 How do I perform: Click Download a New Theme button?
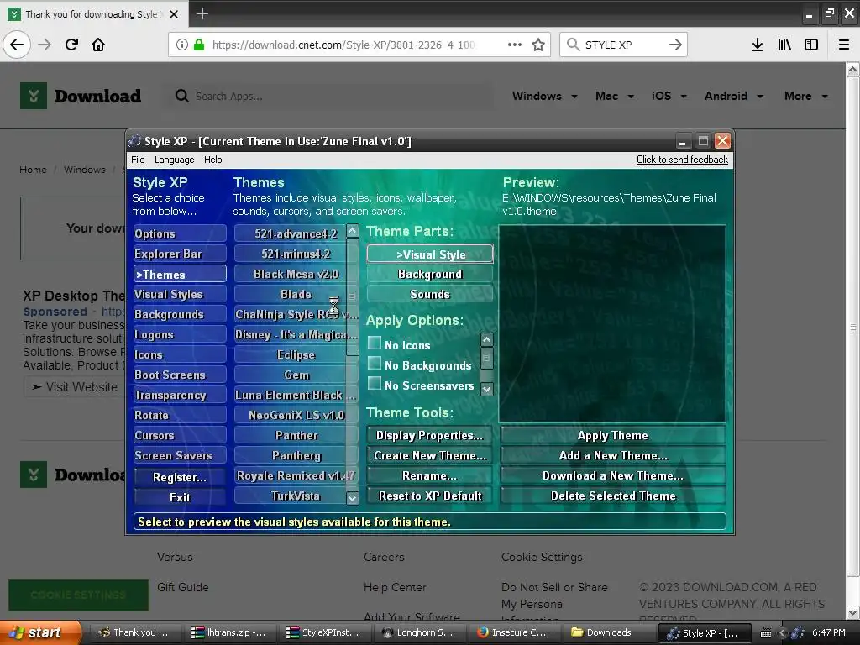point(612,476)
